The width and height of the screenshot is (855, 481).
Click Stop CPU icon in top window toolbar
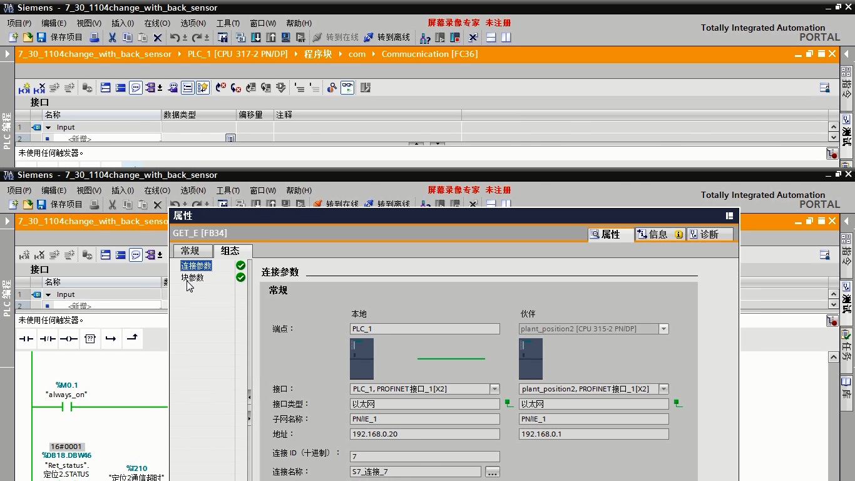(x=455, y=38)
